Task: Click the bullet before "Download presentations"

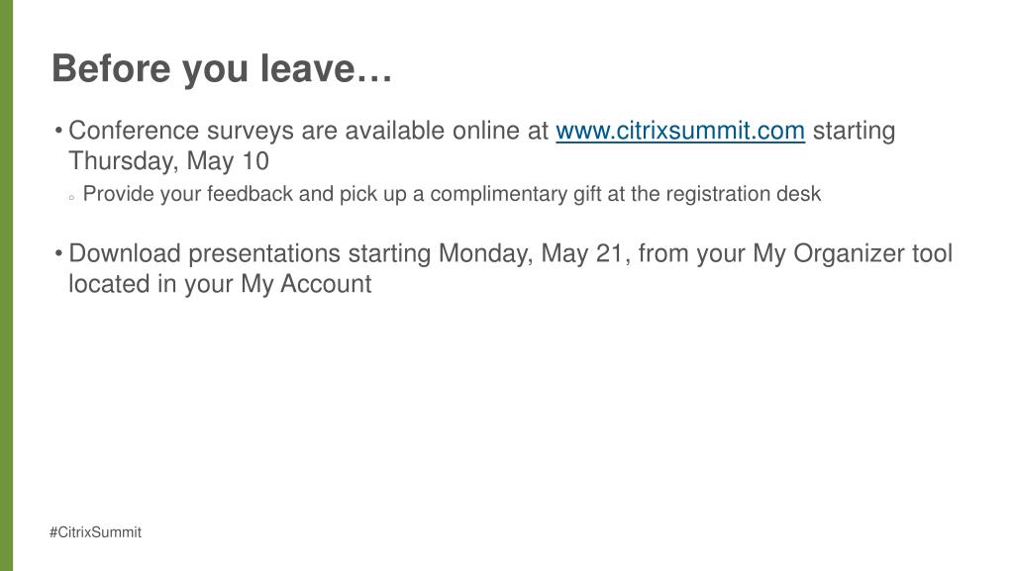Action: click(x=58, y=254)
